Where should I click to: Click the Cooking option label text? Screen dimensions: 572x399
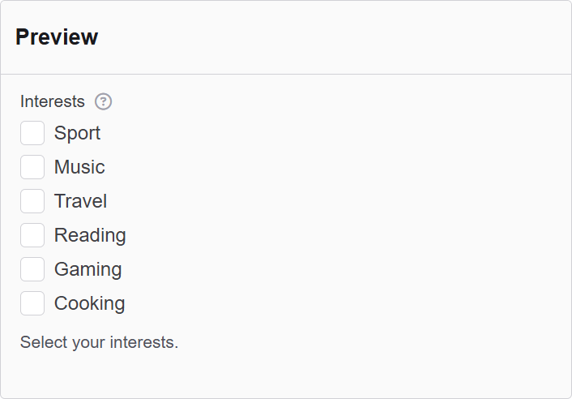[x=89, y=303]
